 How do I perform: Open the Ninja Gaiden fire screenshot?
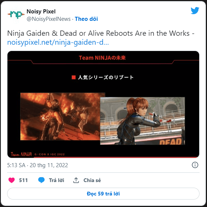[60, 117]
